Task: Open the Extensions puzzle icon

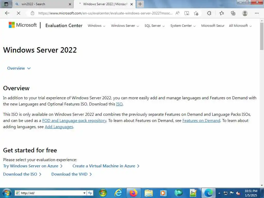Action: (209, 13)
